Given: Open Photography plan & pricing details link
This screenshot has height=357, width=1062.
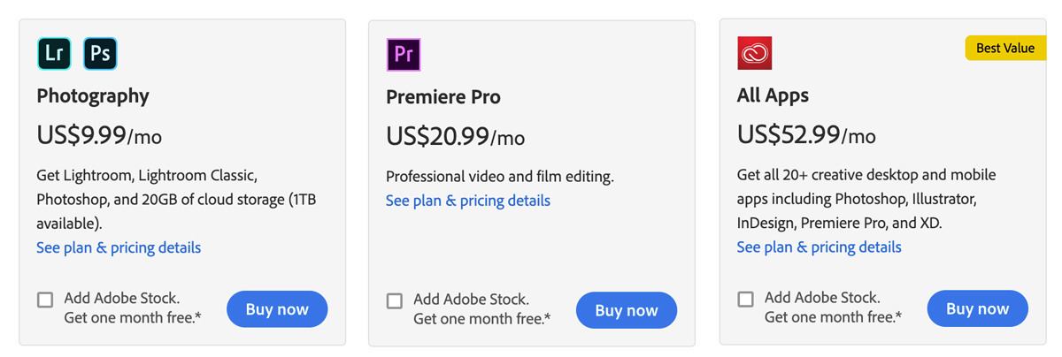Looking at the screenshot, I should (119, 247).
